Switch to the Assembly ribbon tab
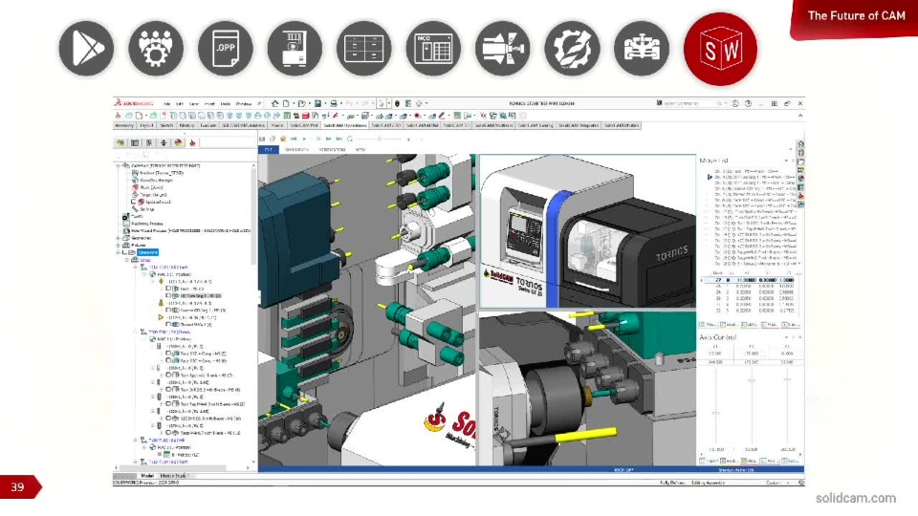Viewport: 918px width, 516px height. pos(124,125)
